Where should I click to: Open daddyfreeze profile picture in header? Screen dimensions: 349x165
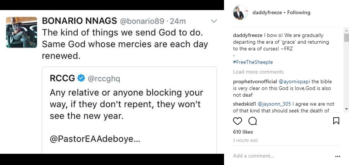240,12
